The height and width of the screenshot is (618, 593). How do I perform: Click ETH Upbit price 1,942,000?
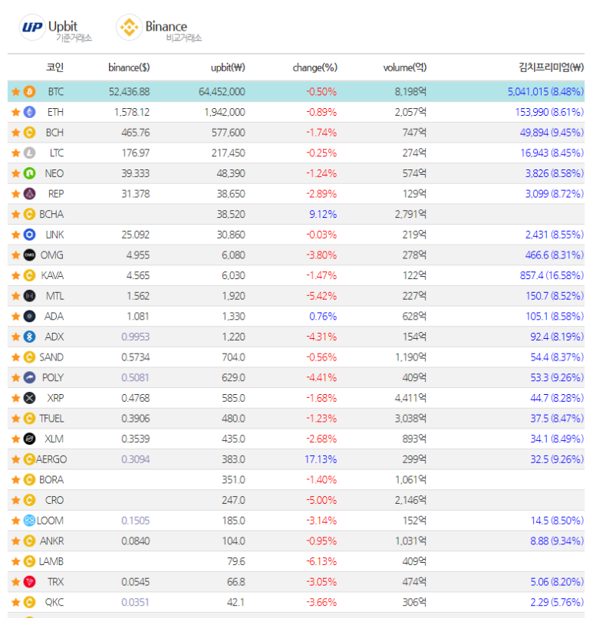pyautogui.click(x=225, y=112)
